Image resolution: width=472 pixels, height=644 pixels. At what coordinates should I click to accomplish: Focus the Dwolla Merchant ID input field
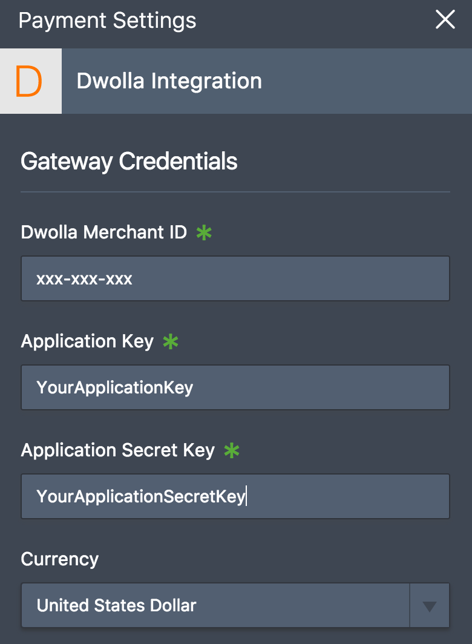235,278
